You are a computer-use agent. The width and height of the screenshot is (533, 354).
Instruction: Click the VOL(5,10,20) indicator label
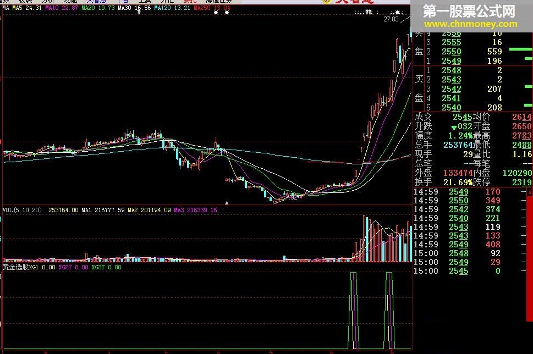23,210
